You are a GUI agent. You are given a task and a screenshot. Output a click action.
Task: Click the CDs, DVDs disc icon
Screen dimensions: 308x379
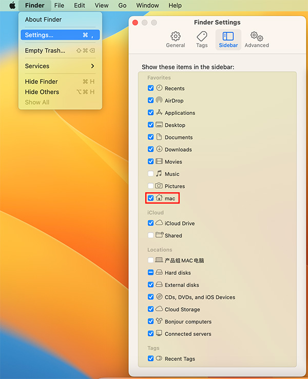point(159,296)
